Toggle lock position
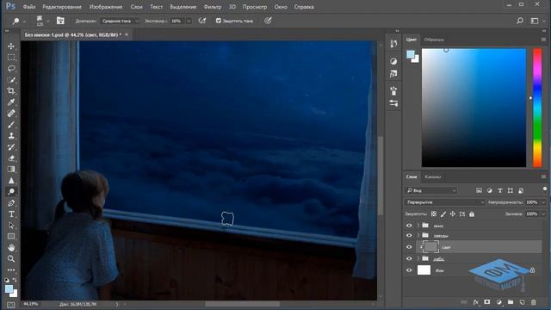This screenshot has height=310, width=551. (x=453, y=214)
